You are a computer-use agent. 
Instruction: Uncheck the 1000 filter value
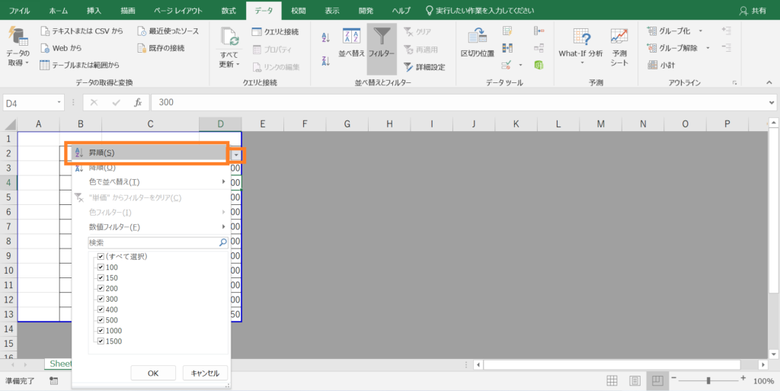[101, 331]
